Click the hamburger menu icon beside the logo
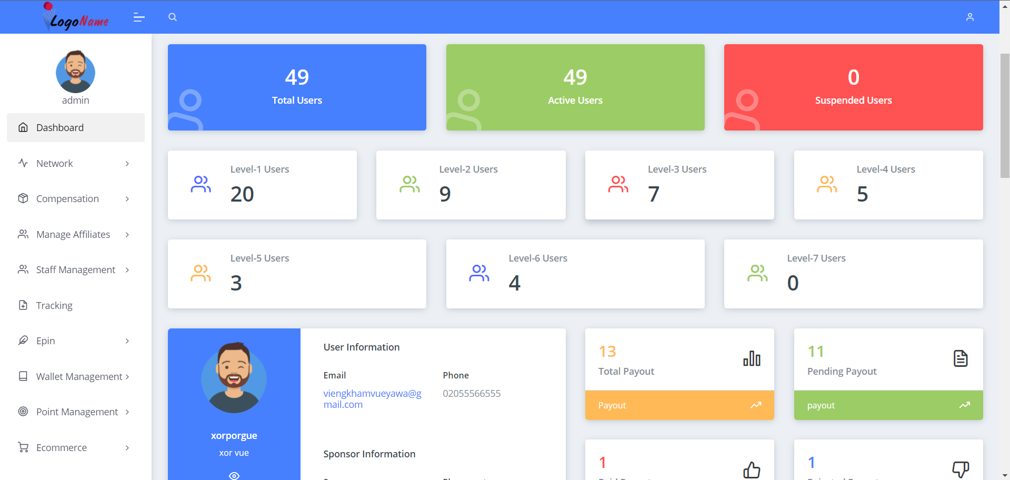1010x480 pixels. [x=139, y=17]
